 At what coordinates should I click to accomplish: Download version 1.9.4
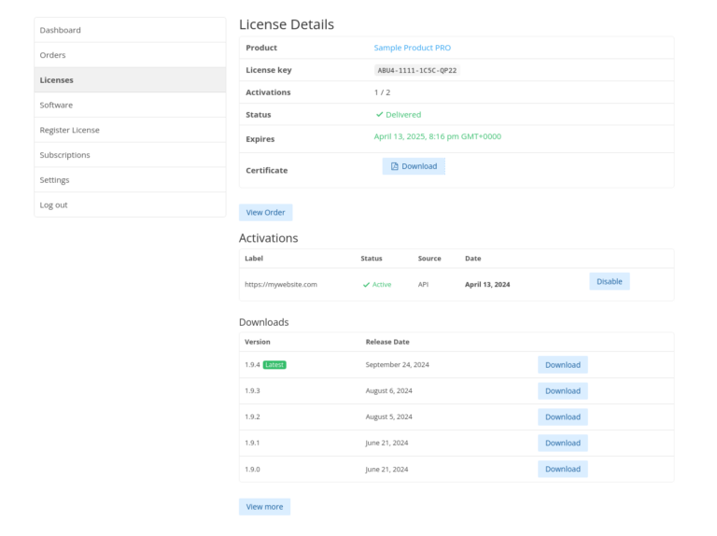(x=562, y=365)
